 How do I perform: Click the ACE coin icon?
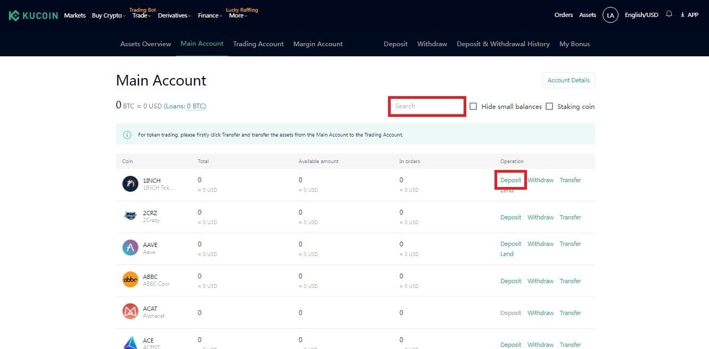coord(130,343)
